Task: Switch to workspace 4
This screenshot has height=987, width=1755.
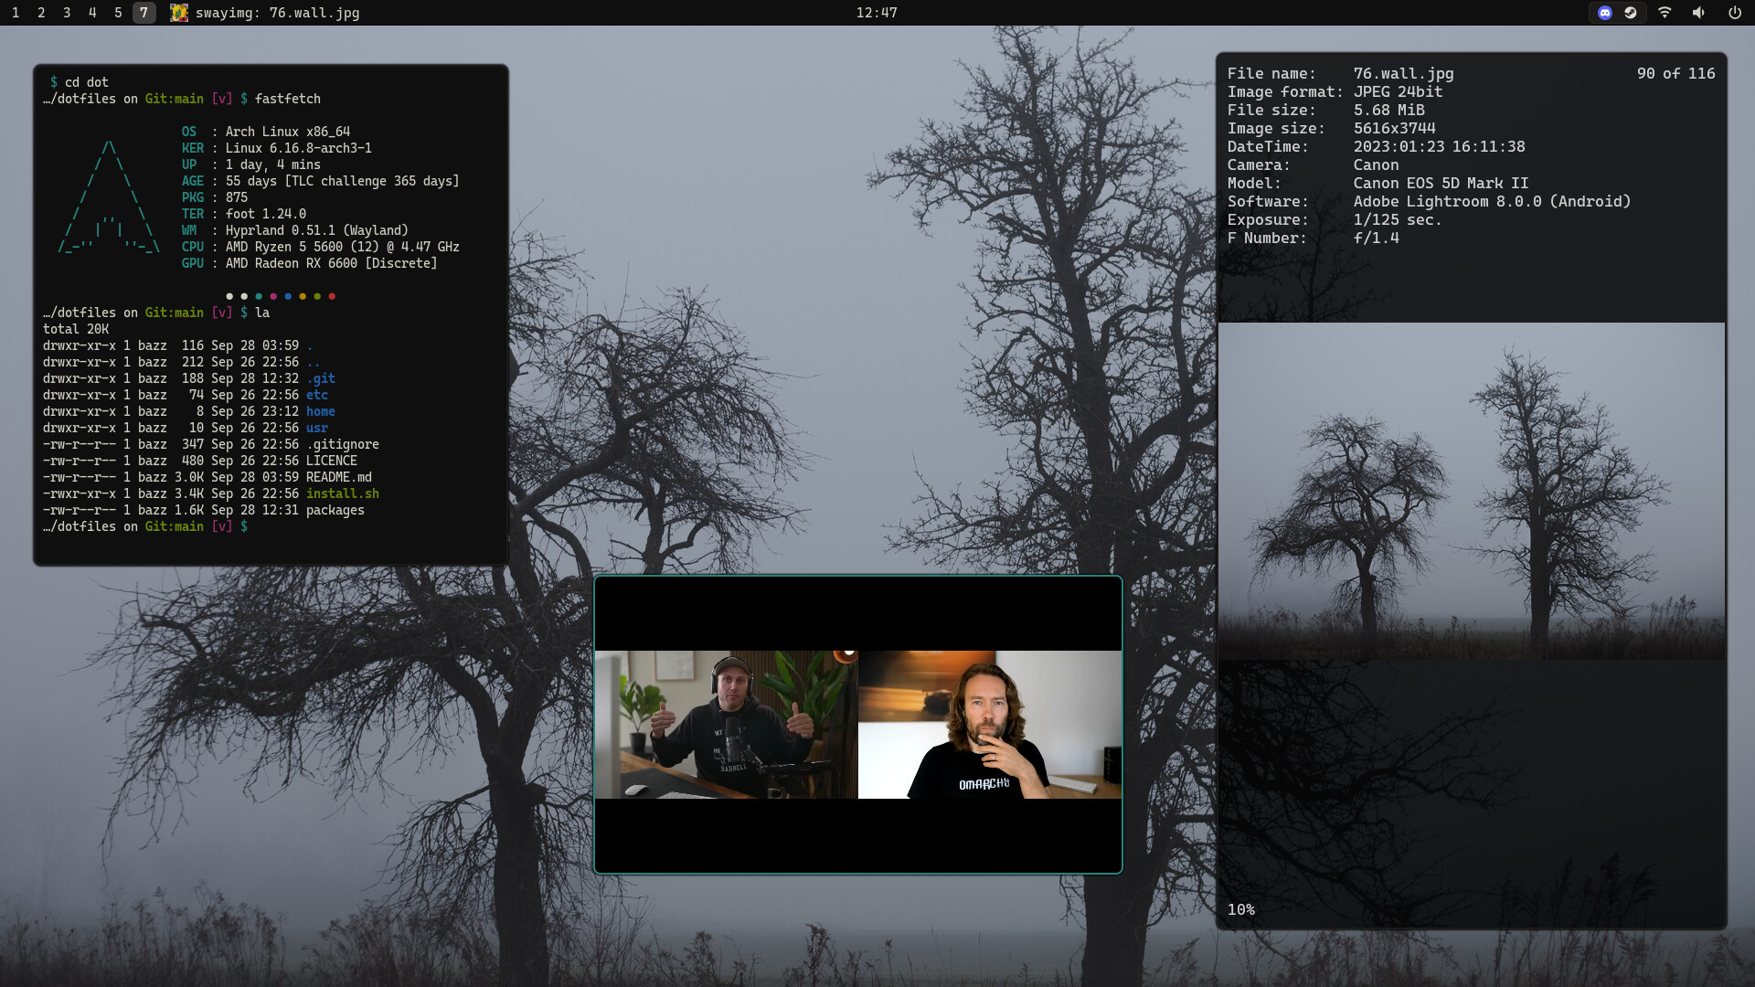Action: (x=92, y=13)
